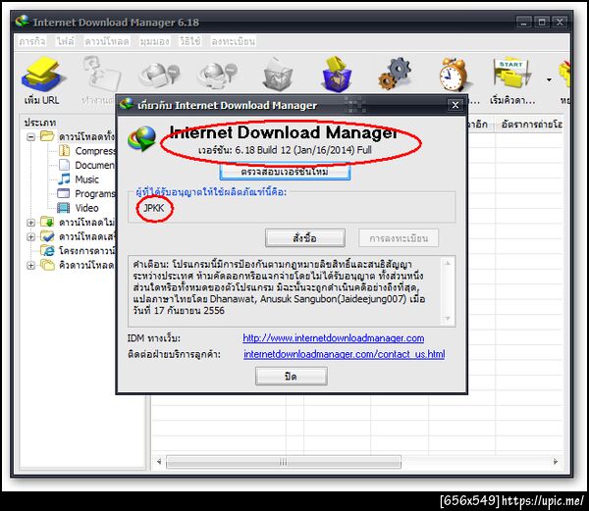Open the ไฟล์ (File) menu

click(65, 41)
